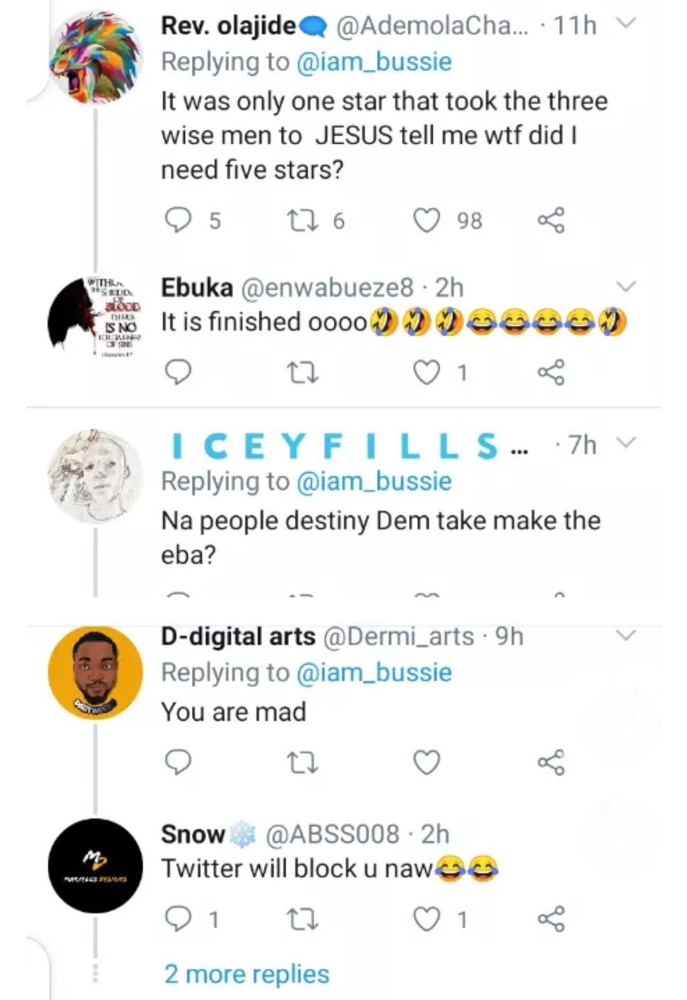The width and height of the screenshot is (687, 1000).
Task: Like Ebuka's tweet
Action: point(427,372)
